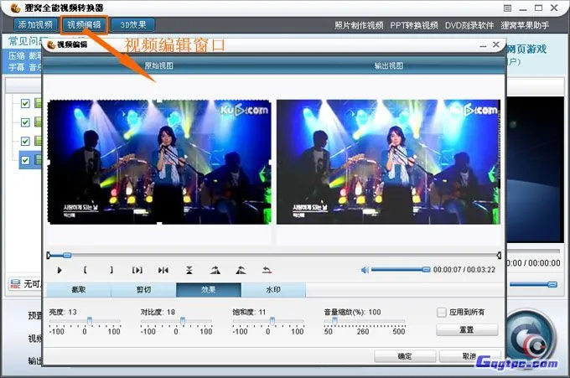Uncheck the second file list checkbox
This screenshot has width=570, height=378.
click(x=25, y=122)
